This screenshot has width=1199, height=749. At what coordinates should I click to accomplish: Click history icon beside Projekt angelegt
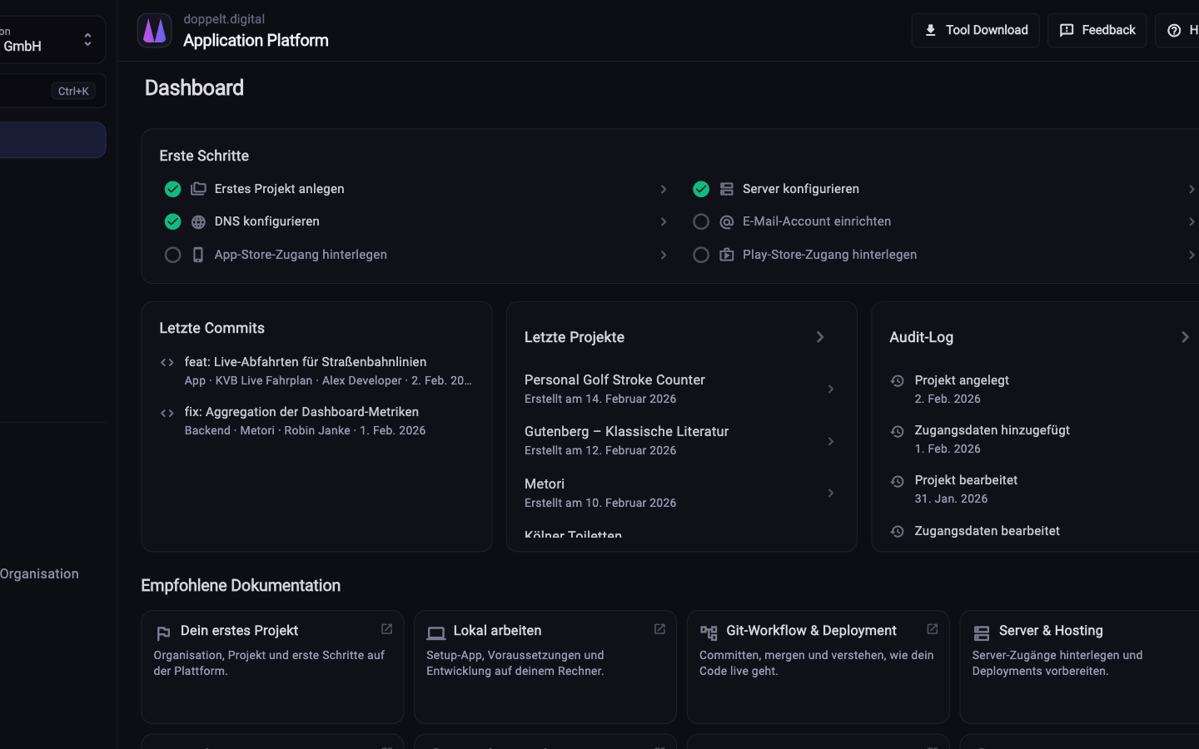pyautogui.click(x=897, y=381)
